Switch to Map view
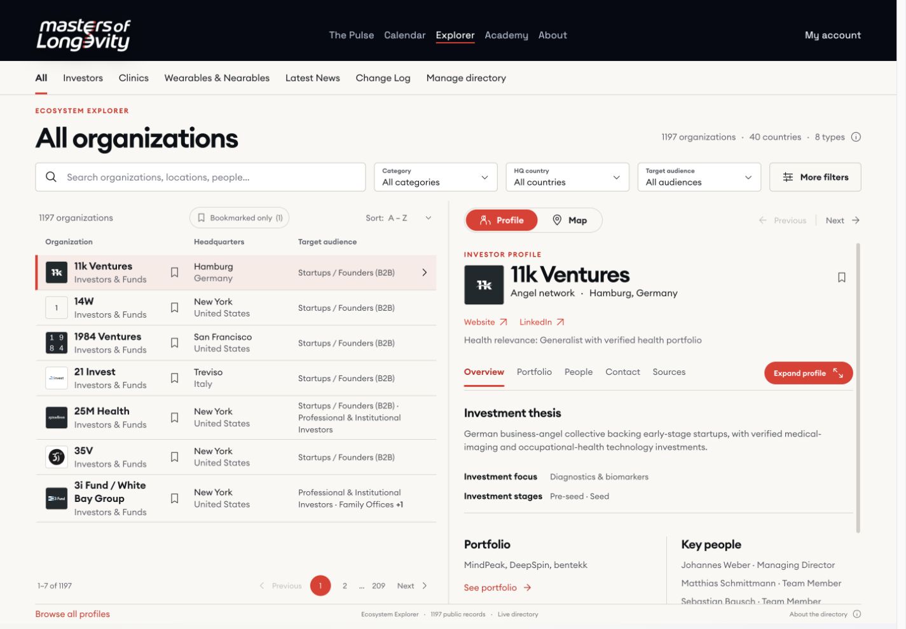 [570, 220]
